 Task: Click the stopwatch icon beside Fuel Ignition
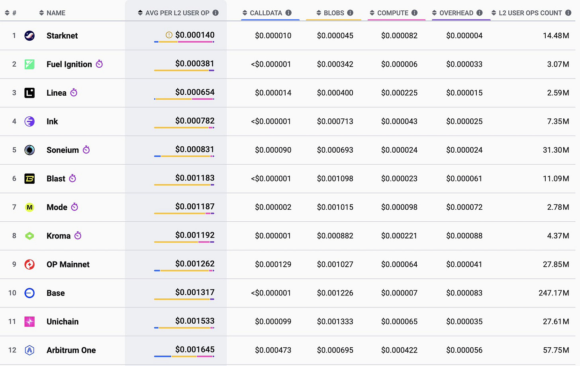pos(99,64)
